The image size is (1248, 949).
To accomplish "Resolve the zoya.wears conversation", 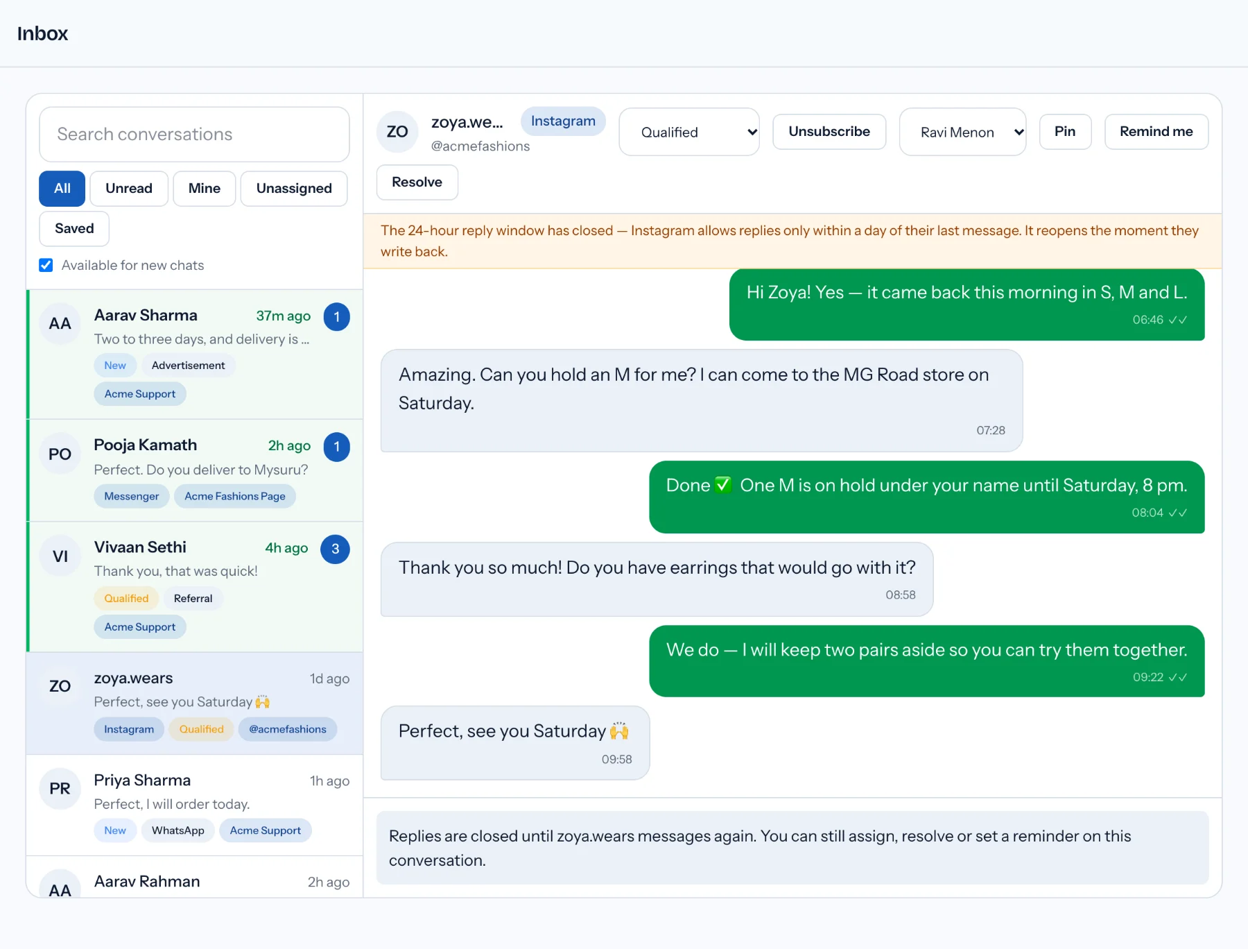I will tap(417, 182).
